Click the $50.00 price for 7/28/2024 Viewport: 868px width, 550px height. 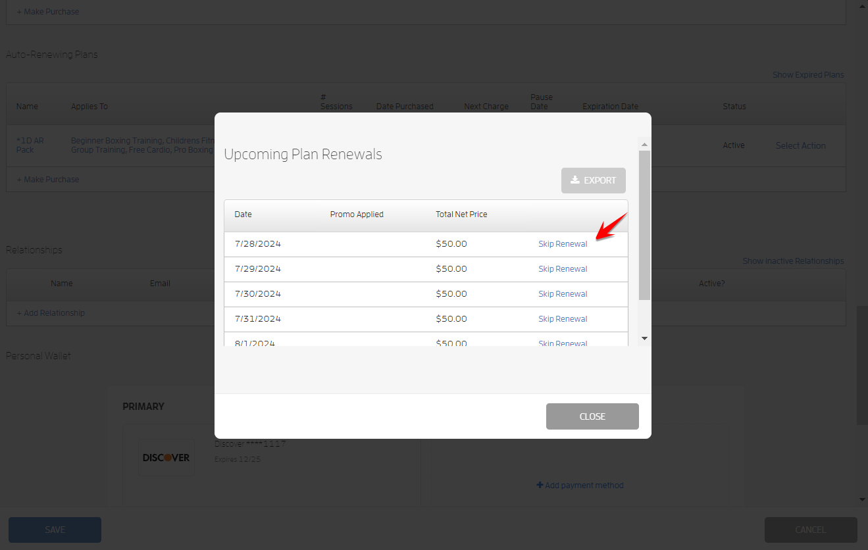tap(451, 244)
